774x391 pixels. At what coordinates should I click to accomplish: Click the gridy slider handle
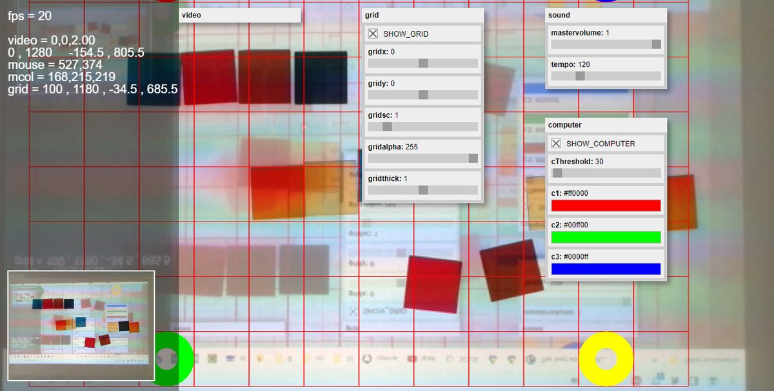pyautogui.click(x=422, y=95)
